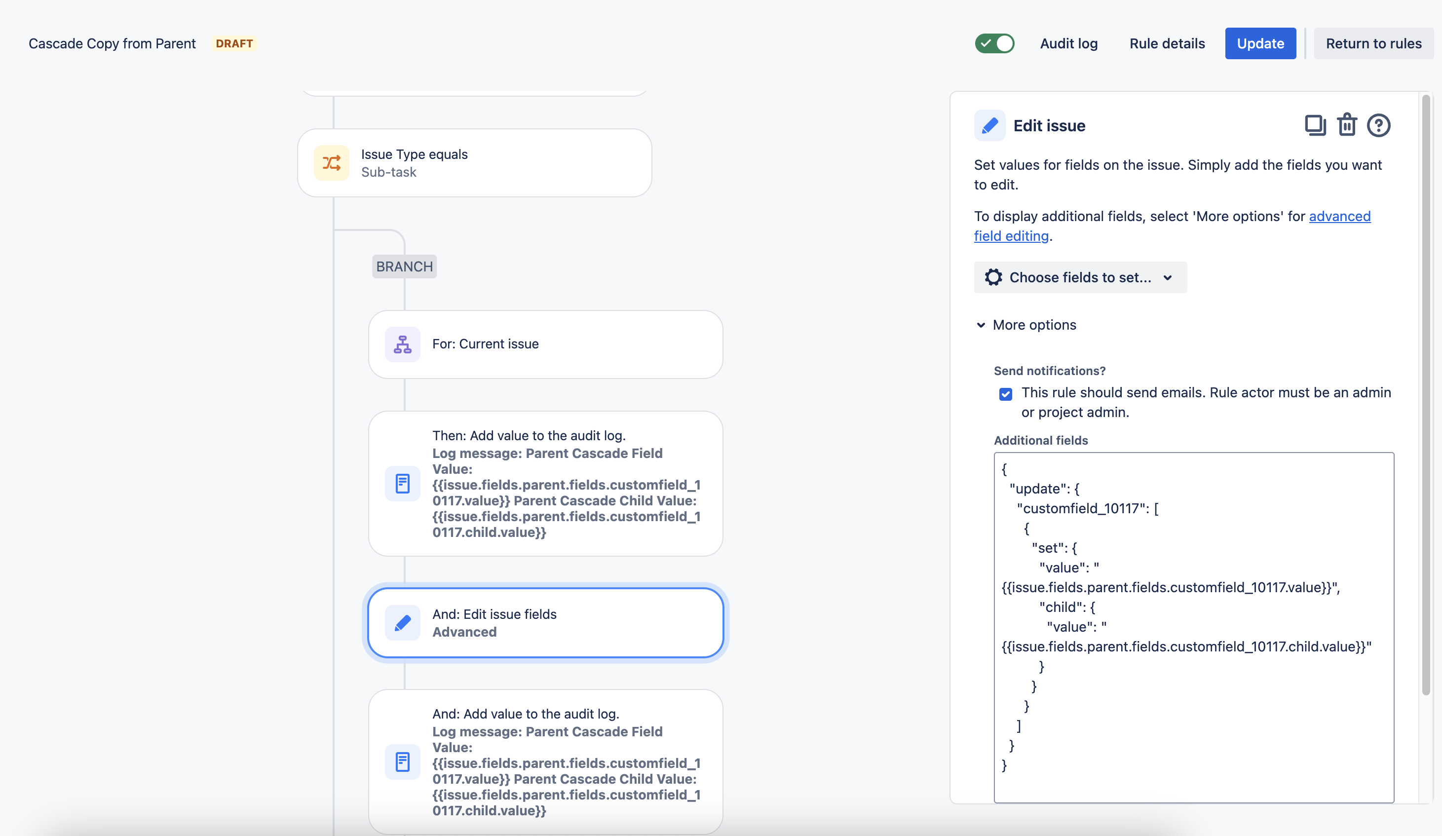
Task: Click Audit log menu item at top
Action: pos(1069,43)
